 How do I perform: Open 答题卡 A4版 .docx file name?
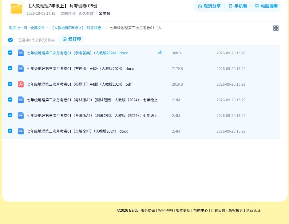(80, 69)
